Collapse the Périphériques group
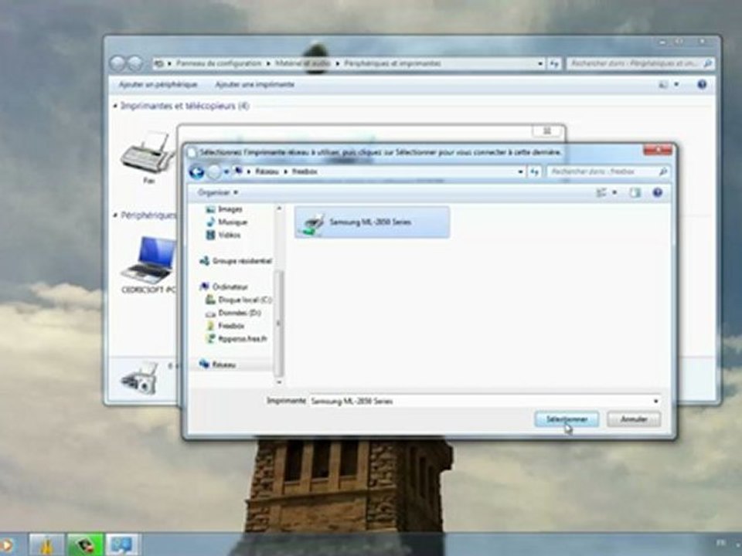 coord(115,215)
